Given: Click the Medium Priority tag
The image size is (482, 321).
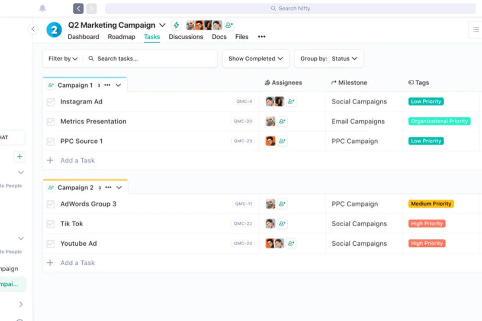Looking at the screenshot, I should click(x=431, y=204).
